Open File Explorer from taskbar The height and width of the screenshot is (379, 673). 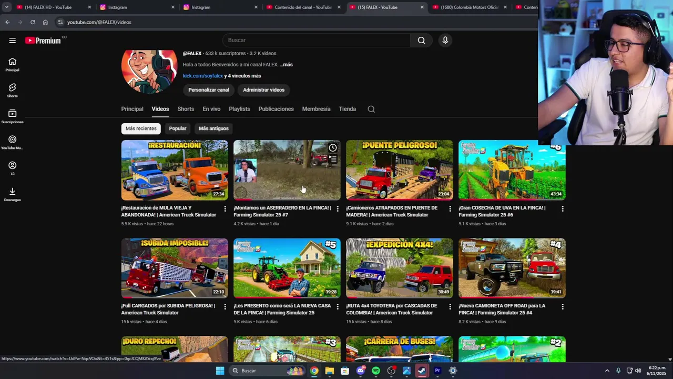(330, 371)
